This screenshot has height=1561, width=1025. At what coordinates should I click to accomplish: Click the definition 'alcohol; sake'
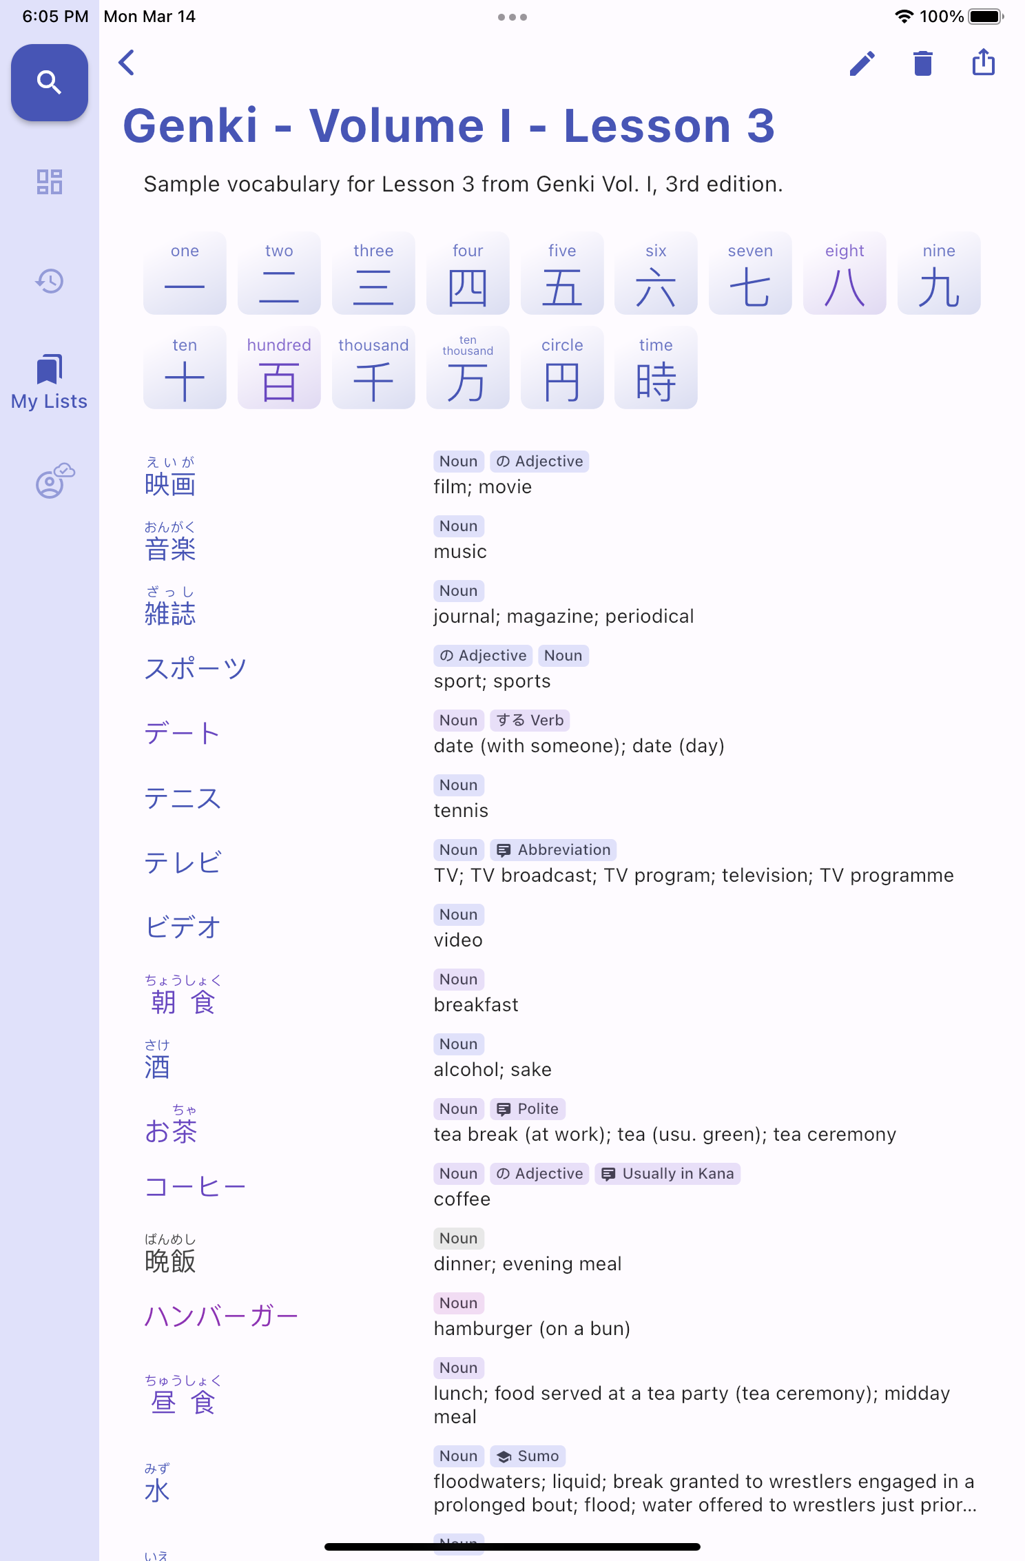(493, 1070)
